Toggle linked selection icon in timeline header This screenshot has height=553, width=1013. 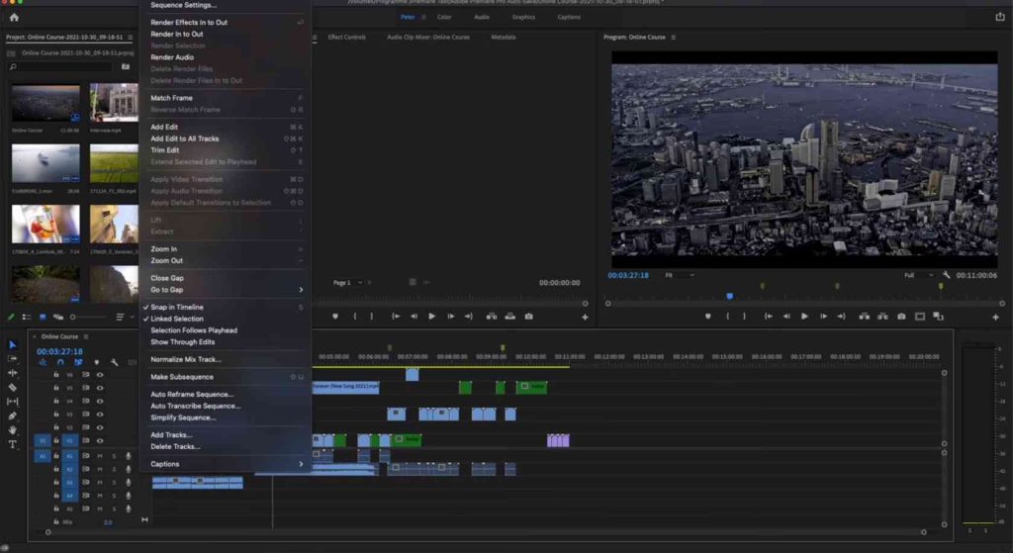[x=78, y=362]
